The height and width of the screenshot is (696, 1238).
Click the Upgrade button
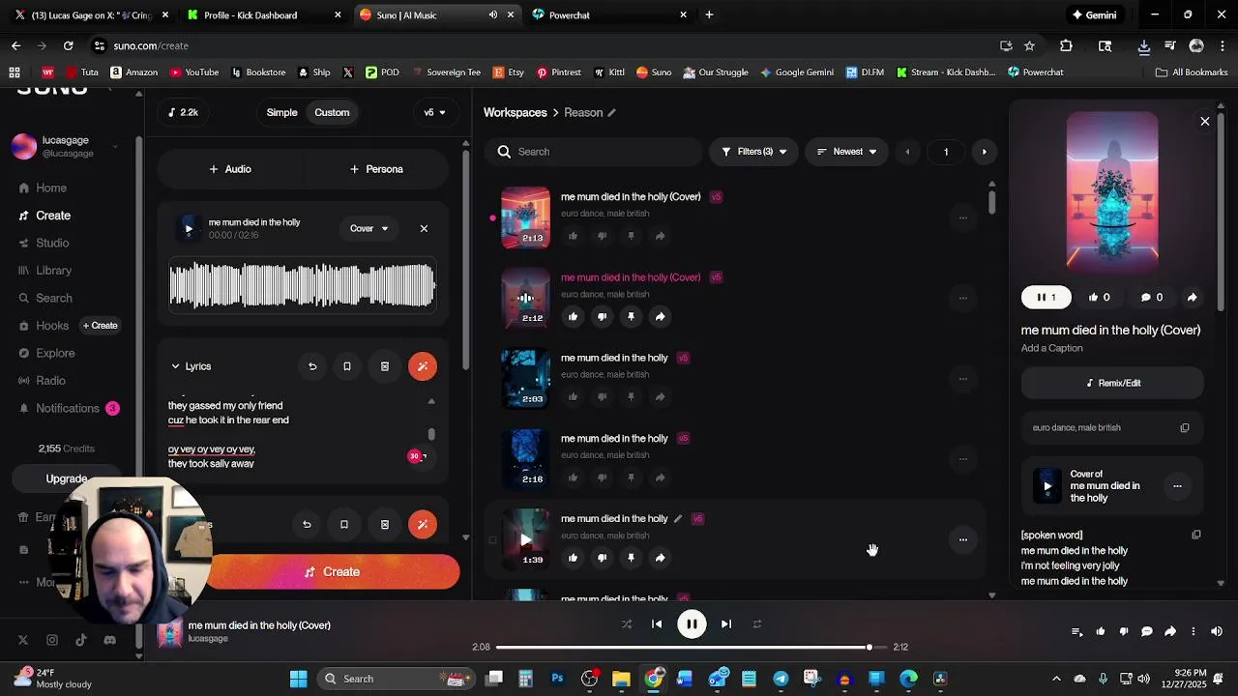67,478
